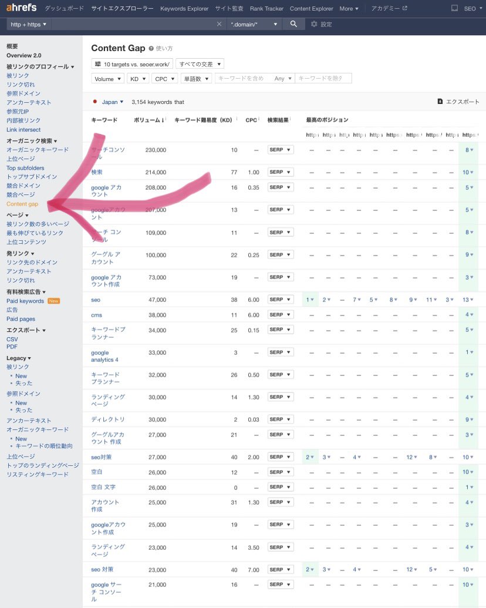The image size is (486, 608).
Task: Click the 10 targets vs. seoer.work/ button
Action: click(131, 64)
